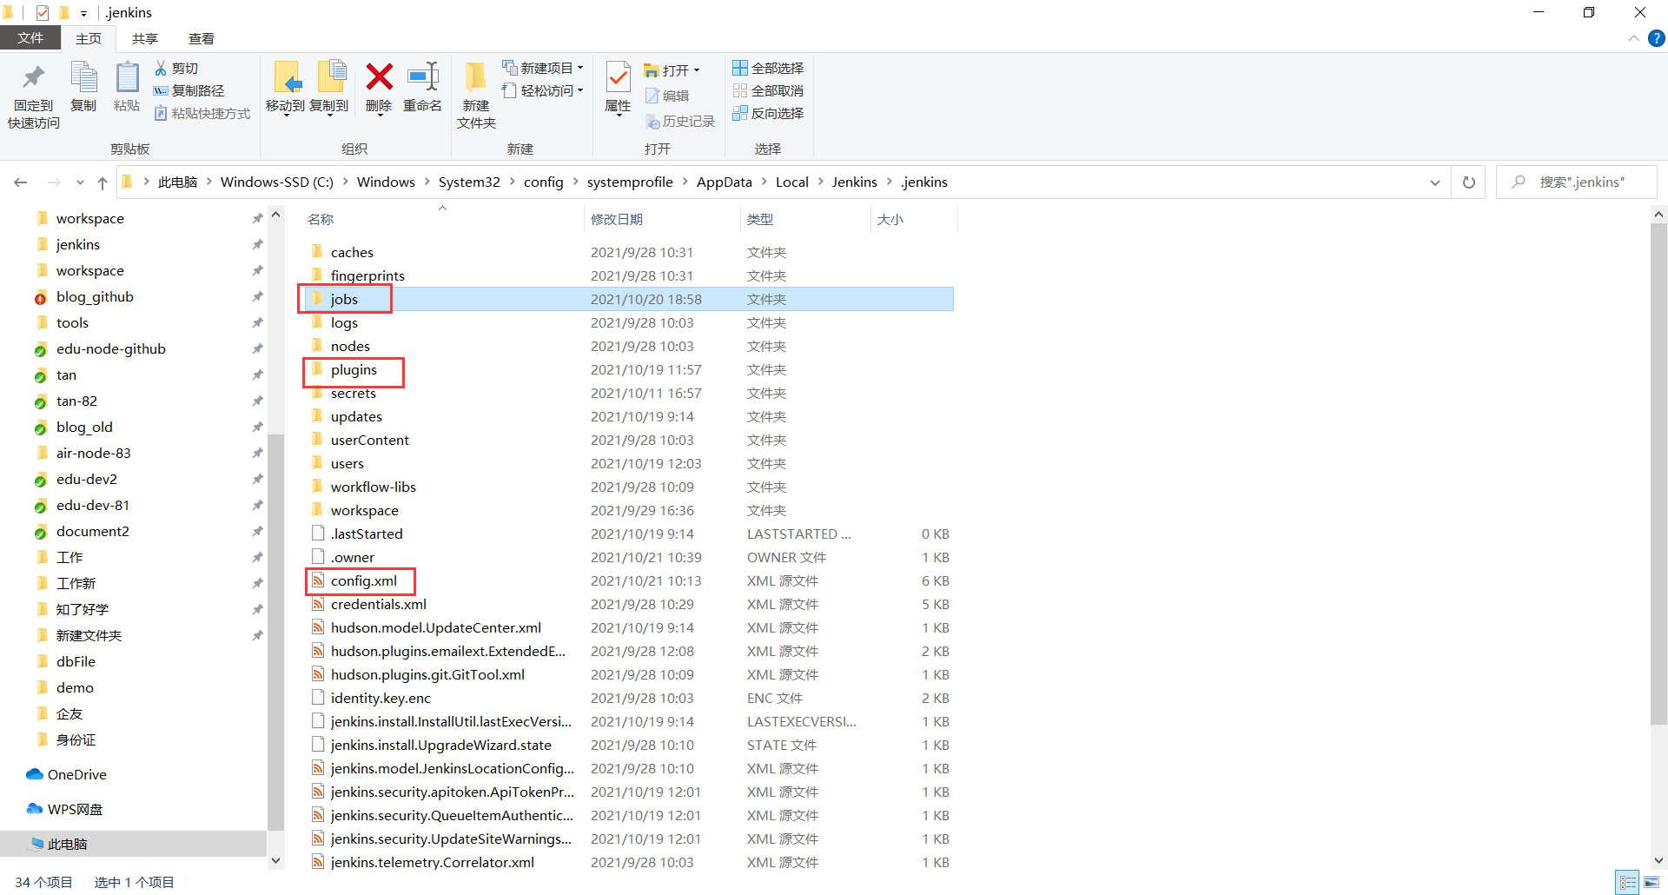The width and height of the screenshot is (1668, 895).
Task: Open recent locations dropdown arrow
Action: click(80, 182)
